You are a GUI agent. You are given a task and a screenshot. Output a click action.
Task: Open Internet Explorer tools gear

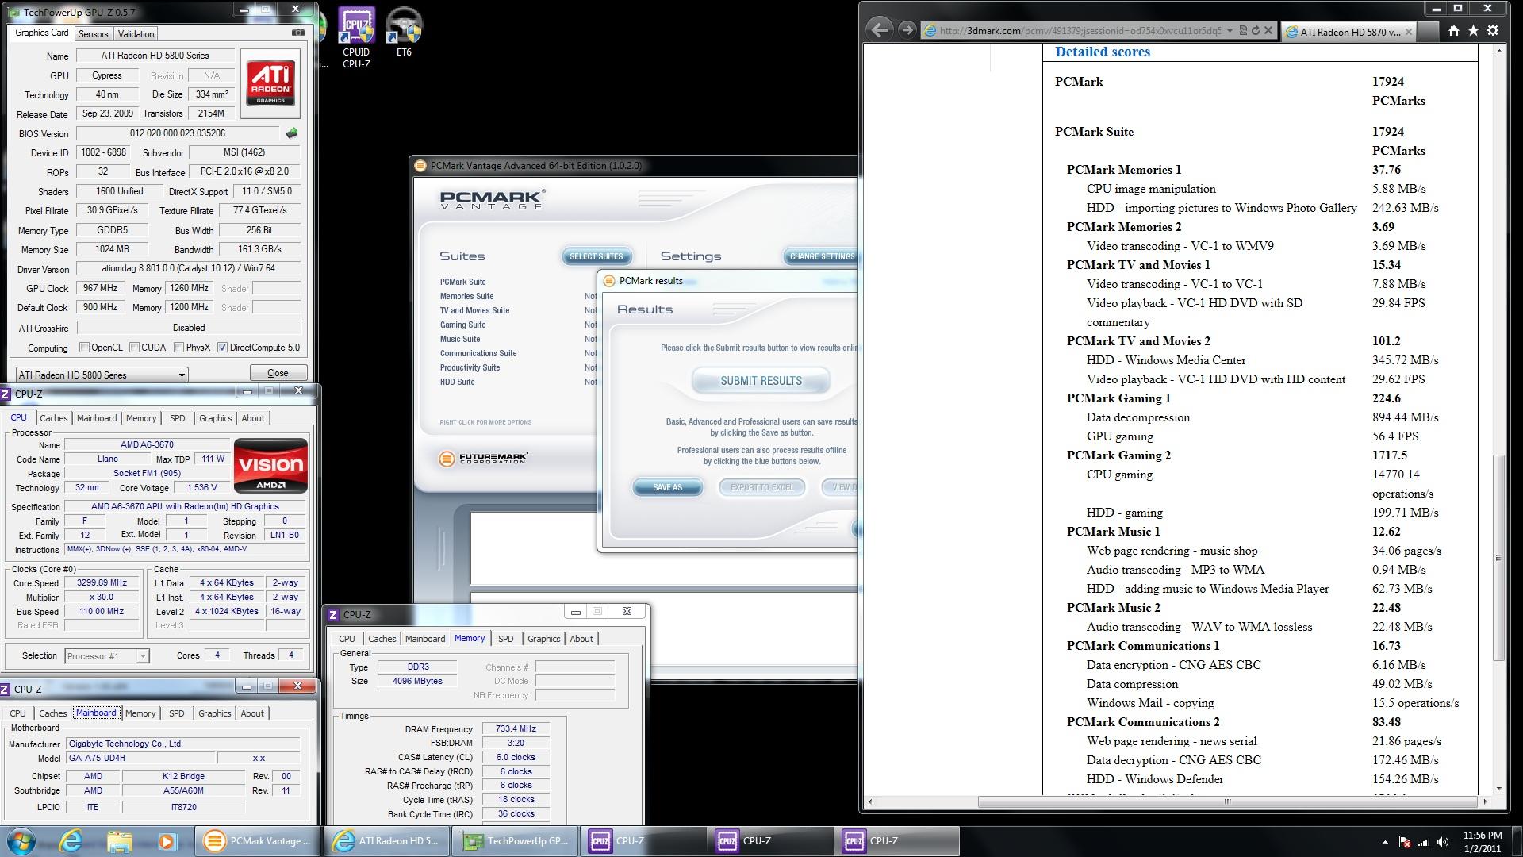tap(1493, 31)
